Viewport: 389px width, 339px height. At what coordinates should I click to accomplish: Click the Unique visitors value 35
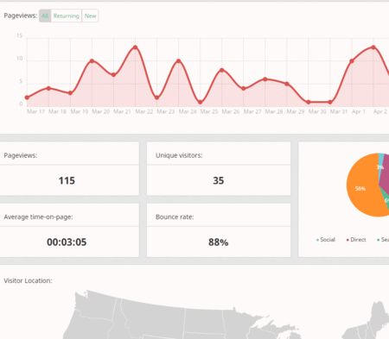tap(219, 180)
